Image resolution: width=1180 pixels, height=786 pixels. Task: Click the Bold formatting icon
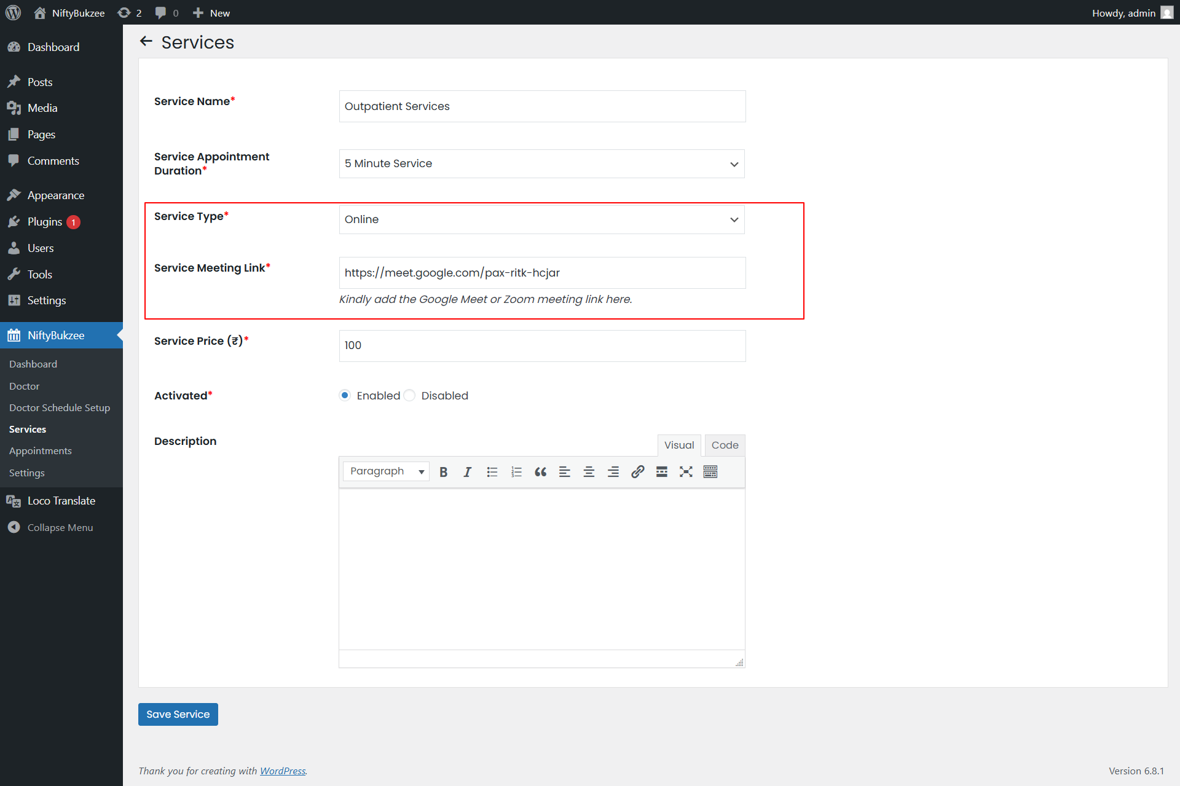point(443,472)
